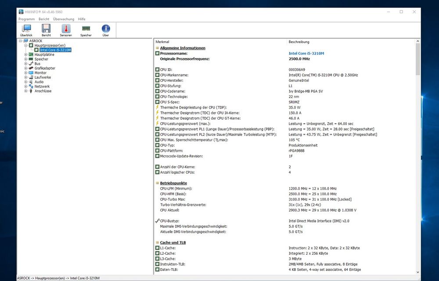Select the Audio tree item
This screenshot has height=281, width=439.
tap(39, 82)
